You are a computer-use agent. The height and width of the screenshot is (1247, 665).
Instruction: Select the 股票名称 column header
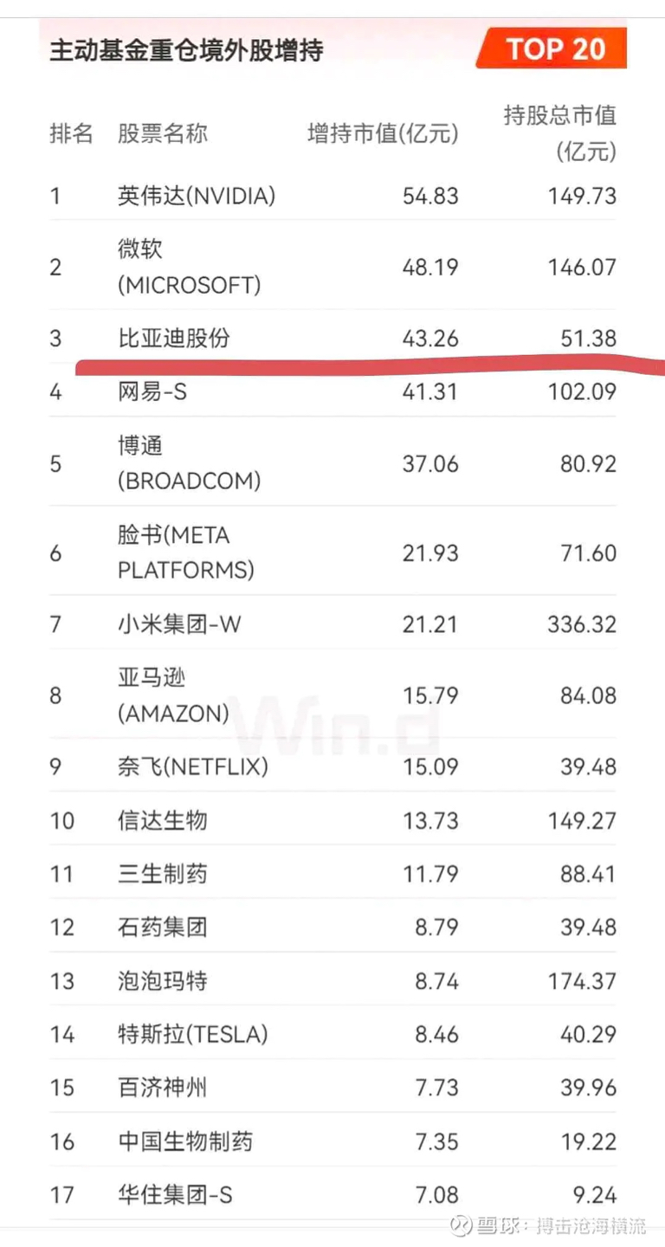coord(163,133)
